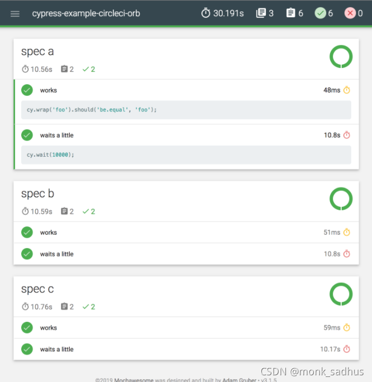372x382 pixels.
Task: Click the 48ms test duration value
Action: [332, 90]
